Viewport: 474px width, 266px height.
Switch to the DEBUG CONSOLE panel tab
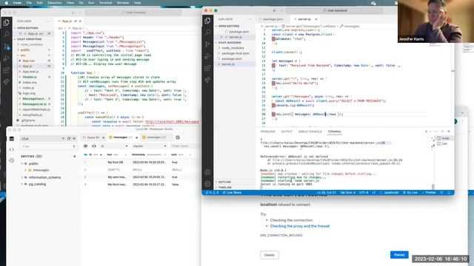[x=310, y=132]
